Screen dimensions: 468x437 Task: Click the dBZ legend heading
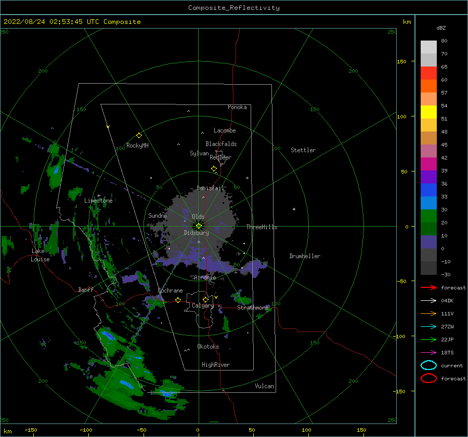click(441, 28)
